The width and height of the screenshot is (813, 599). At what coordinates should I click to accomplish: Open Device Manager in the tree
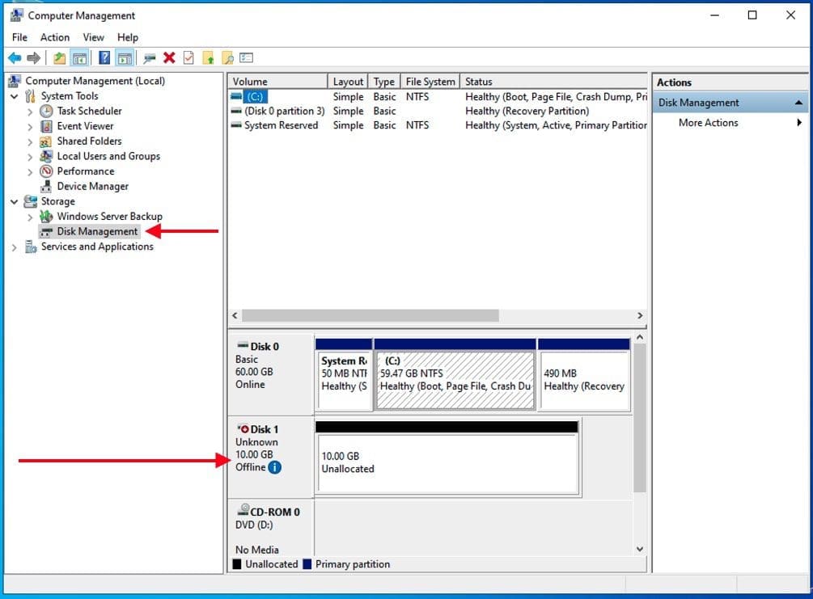[x=92, y=186]
